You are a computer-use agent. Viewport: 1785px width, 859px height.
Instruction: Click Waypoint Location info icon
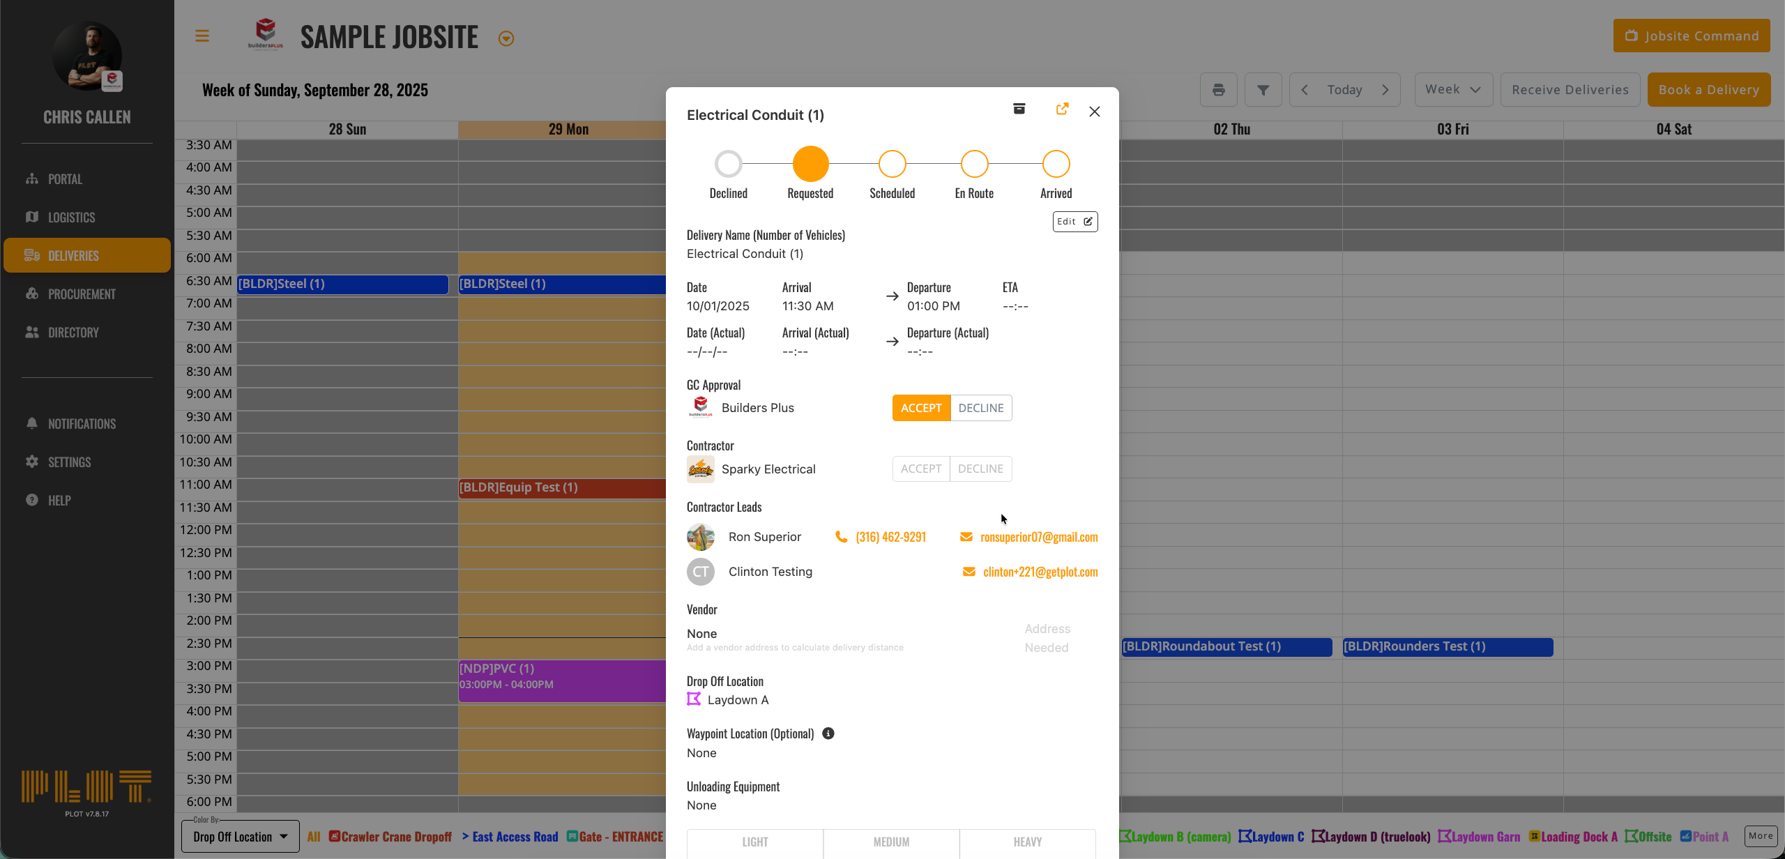(x=828, y=733)
